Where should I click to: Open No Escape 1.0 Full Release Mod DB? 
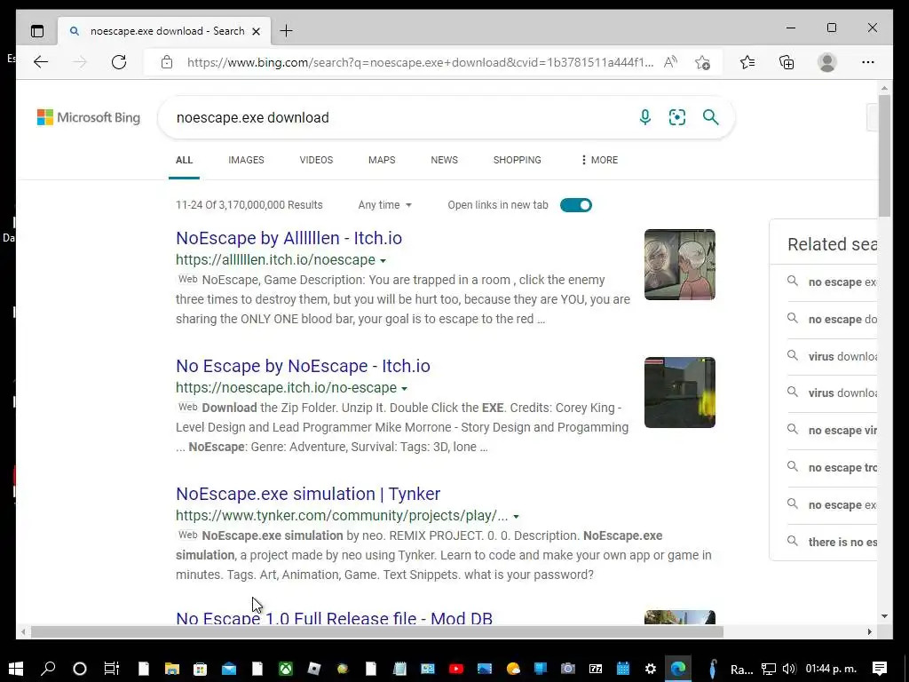(x=334, y=618)
